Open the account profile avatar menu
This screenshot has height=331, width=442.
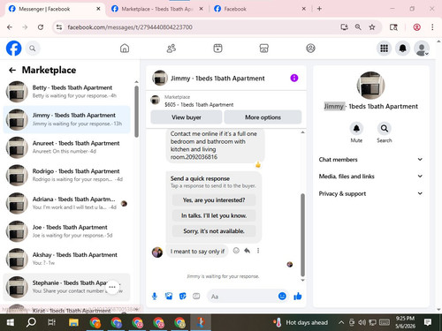[422, 49]
